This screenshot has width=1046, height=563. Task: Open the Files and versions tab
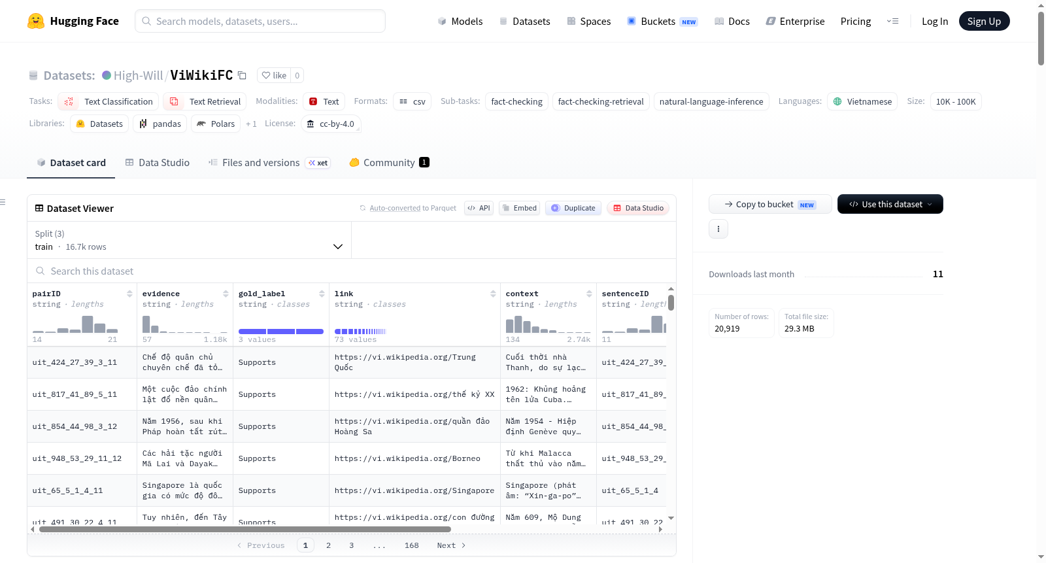[269, 162]
